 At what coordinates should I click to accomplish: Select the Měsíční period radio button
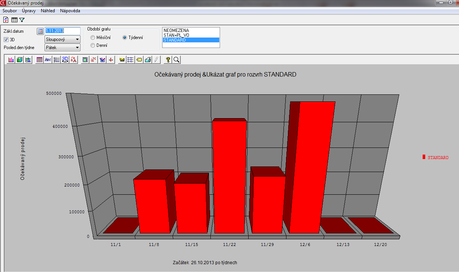coord(93,38)
